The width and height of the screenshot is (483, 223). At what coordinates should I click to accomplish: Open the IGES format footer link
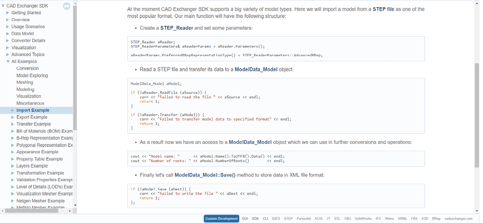coord(276,219)
